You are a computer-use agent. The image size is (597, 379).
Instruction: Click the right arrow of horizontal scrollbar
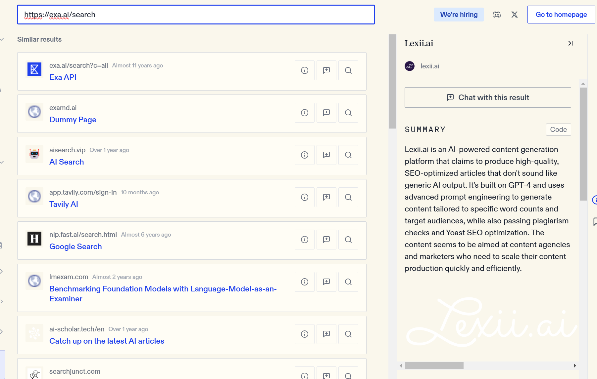(x=575, y=365)
